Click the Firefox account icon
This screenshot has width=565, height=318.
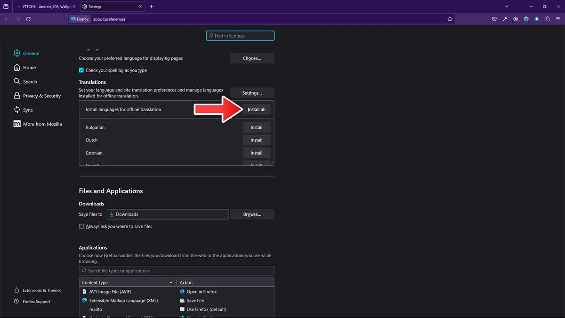(x=516, y=19)
